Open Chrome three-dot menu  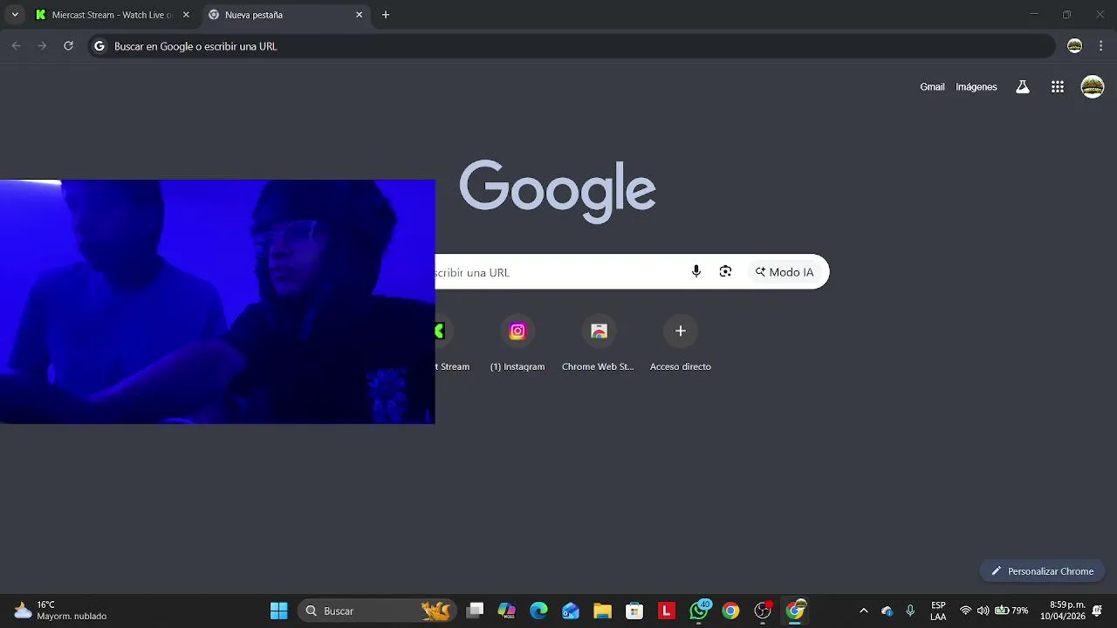point(1101,46)
